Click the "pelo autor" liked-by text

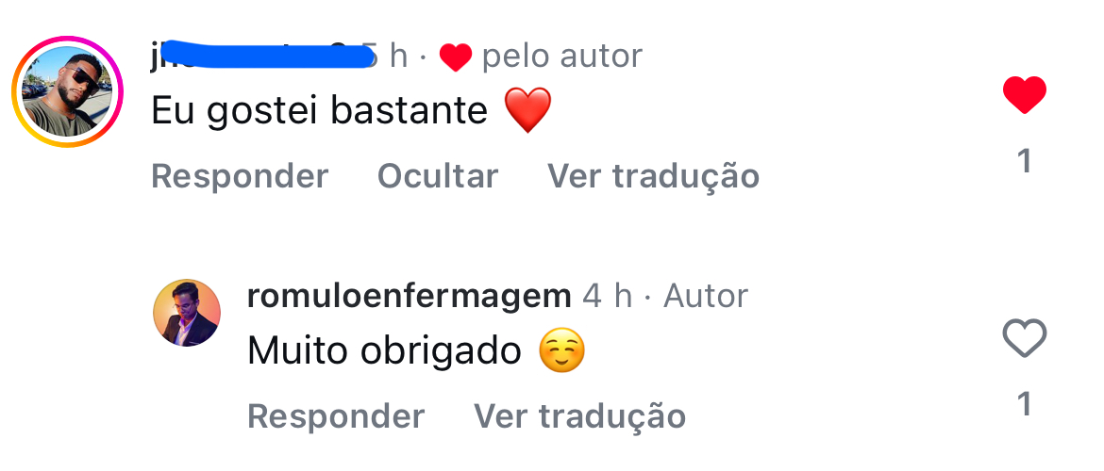561,57
